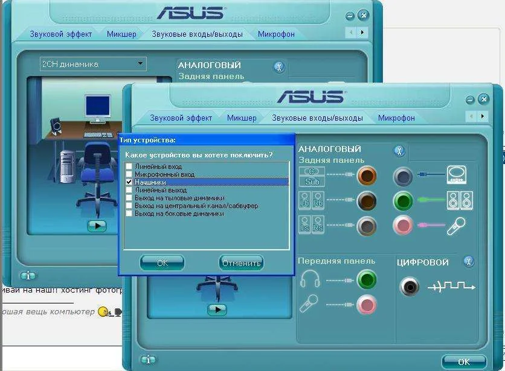505x371 pixels.
Task: Click the green front panel headphone jack
Action: pyautogui.click(x=367, y=280)
